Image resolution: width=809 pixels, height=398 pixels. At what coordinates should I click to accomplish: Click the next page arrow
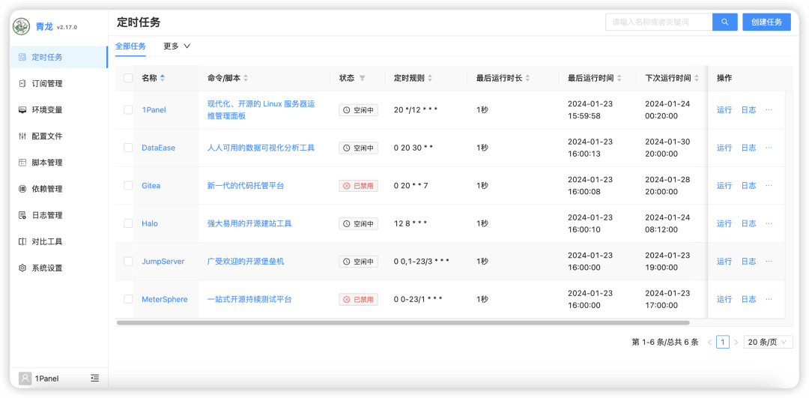[736, 342]
